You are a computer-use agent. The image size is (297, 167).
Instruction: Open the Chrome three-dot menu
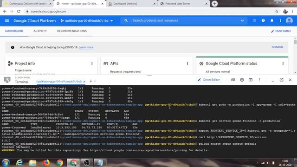[292, 11]
